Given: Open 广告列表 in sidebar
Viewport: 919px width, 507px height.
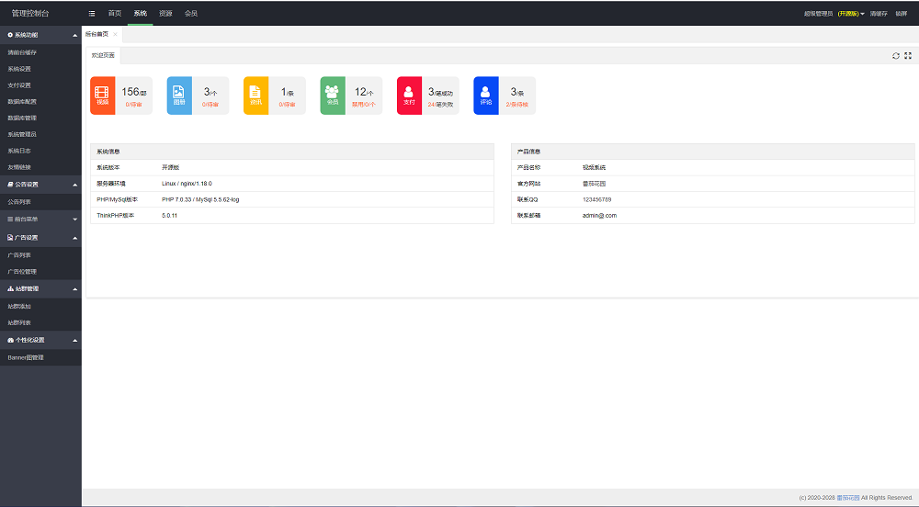Looking at the screenshot, I should 19,255.
